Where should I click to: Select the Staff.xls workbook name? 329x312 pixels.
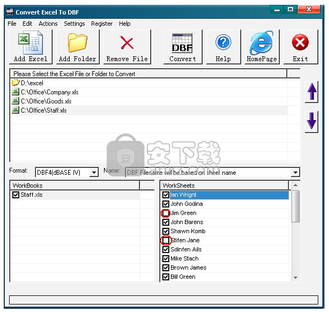32,195
